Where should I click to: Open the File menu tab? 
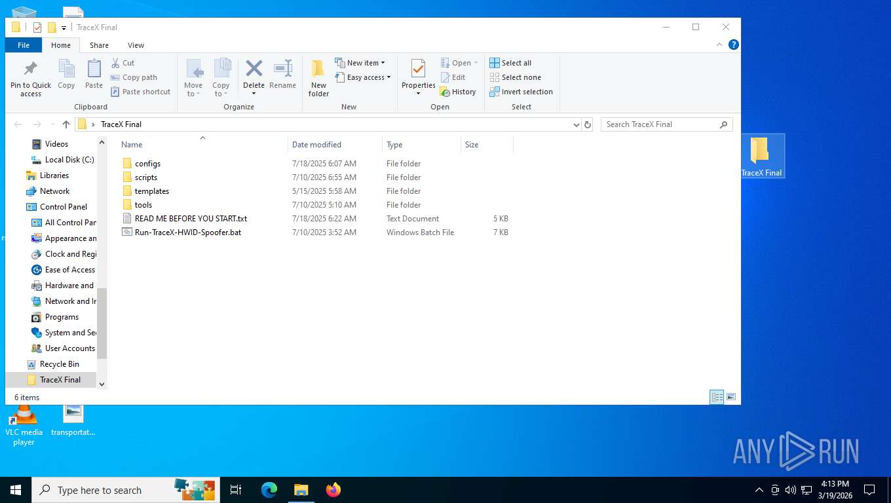pos(24,45)
